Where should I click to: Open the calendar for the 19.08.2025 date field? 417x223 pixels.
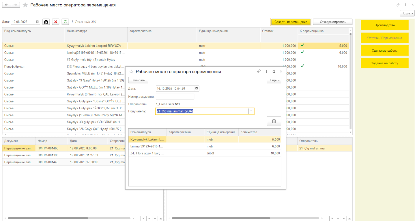(38, 22)
